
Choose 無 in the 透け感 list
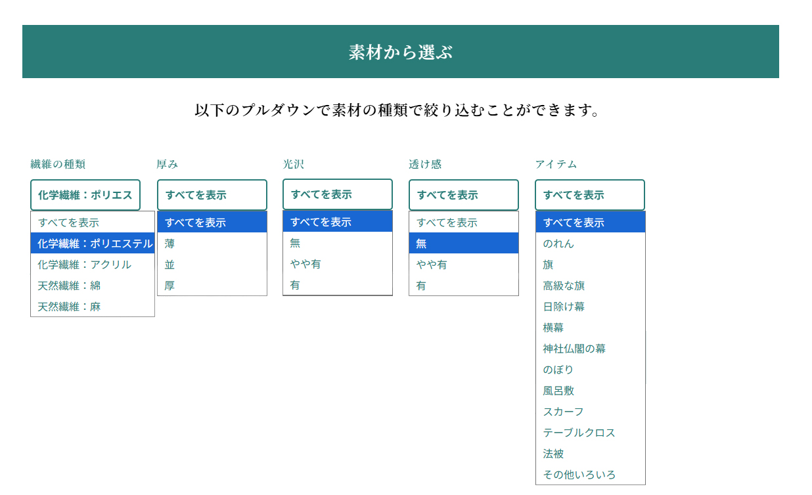pyautogui.click(x=464, y=244)
